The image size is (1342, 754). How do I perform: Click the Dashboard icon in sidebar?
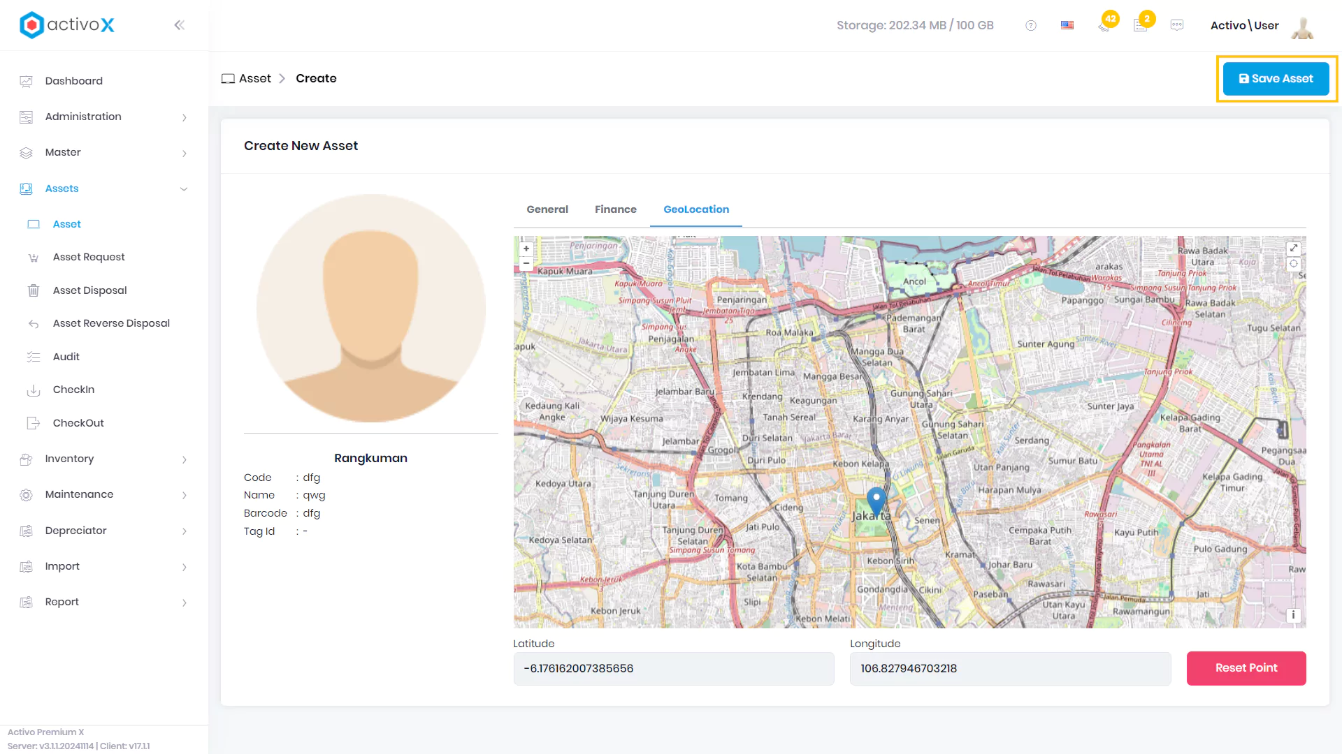(x=27, y=81)
